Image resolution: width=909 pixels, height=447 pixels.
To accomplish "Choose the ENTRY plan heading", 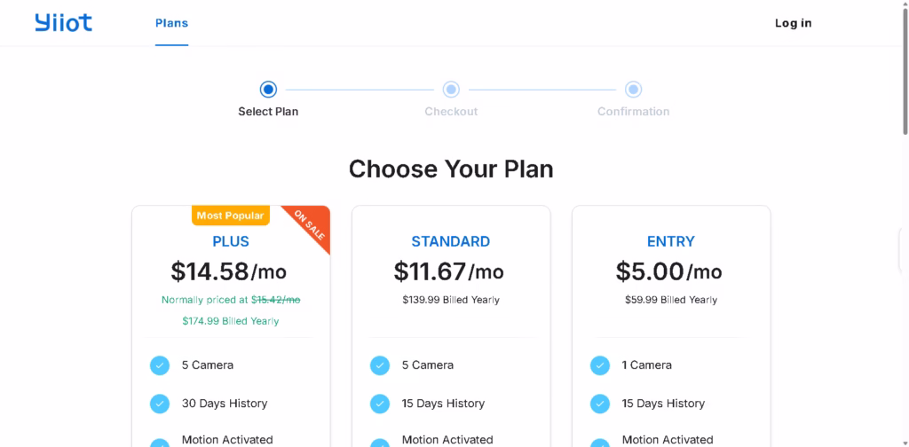I will click(671, 241).
